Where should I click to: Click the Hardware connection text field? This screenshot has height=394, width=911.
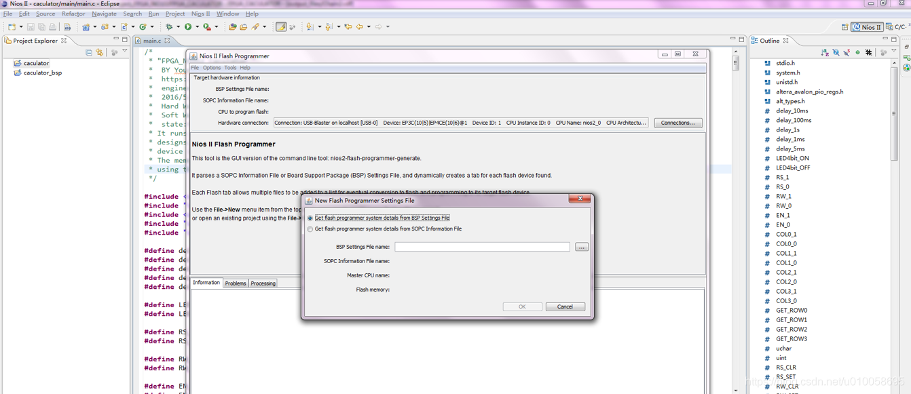461,123
